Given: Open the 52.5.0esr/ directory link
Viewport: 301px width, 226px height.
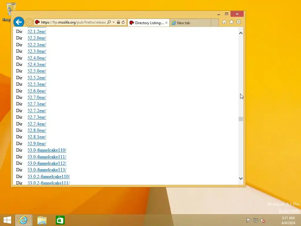Looking at the screenshot, I should [x=37, y=71].
